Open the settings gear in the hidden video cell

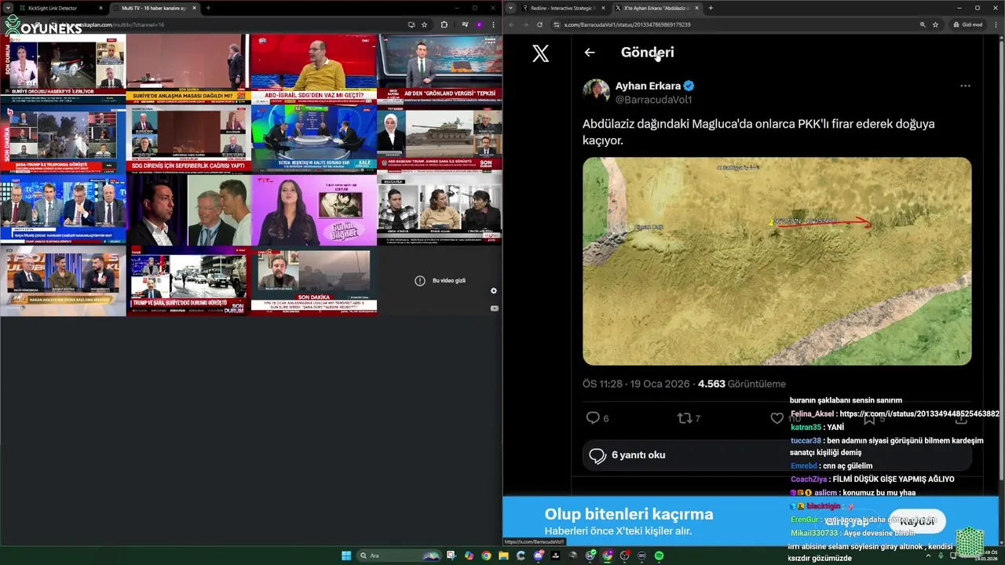tap(494, 291)
